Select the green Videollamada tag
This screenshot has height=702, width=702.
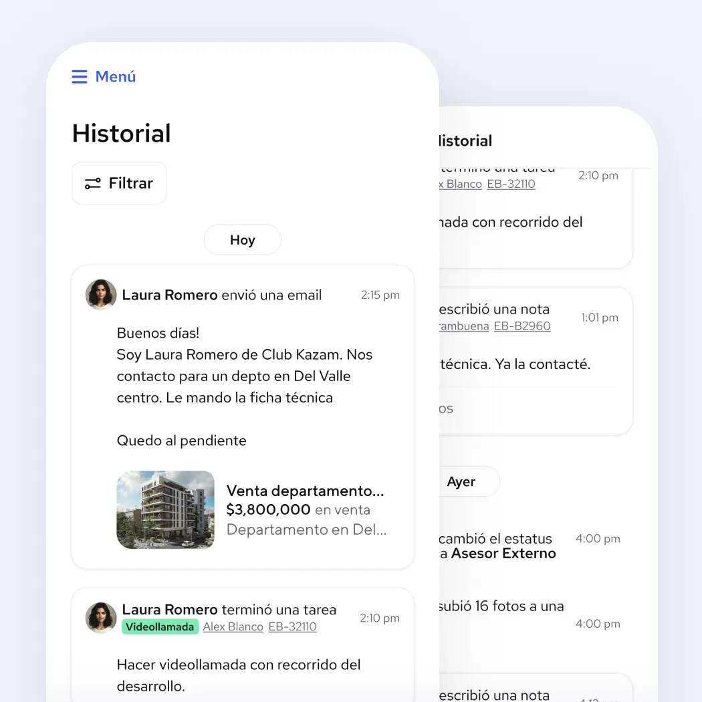click(x=160, y=627)
